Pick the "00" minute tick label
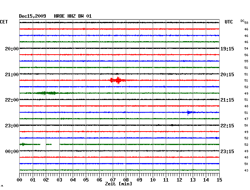The image size is (250, 190). point(20,180)
